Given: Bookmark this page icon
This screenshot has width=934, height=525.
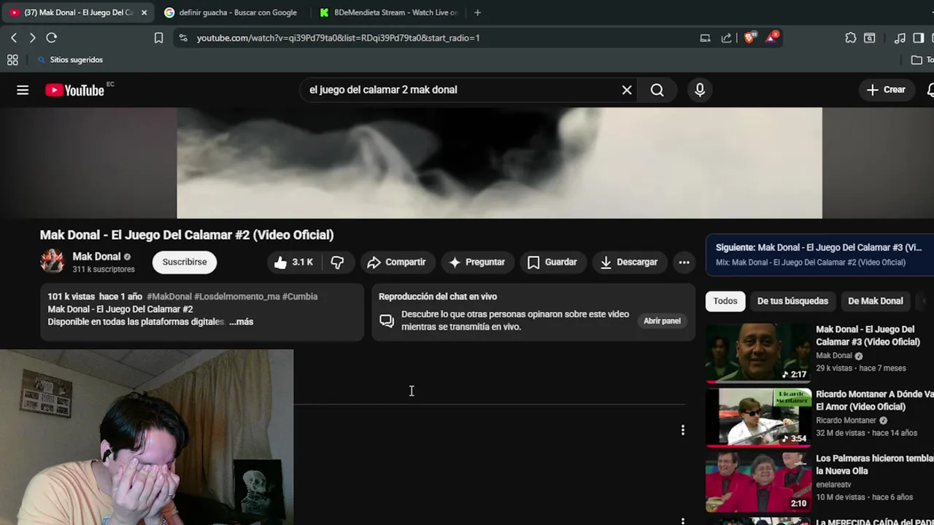Looking at the screenshot, I should click(158, 38).
